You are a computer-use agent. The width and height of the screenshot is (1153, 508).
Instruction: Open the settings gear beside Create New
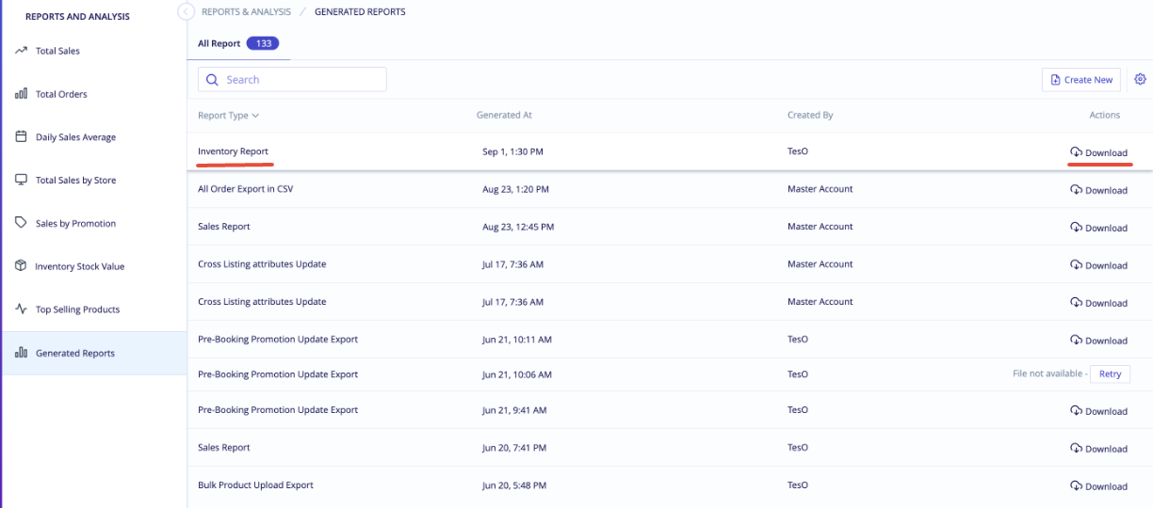[x=1140, y=79]
